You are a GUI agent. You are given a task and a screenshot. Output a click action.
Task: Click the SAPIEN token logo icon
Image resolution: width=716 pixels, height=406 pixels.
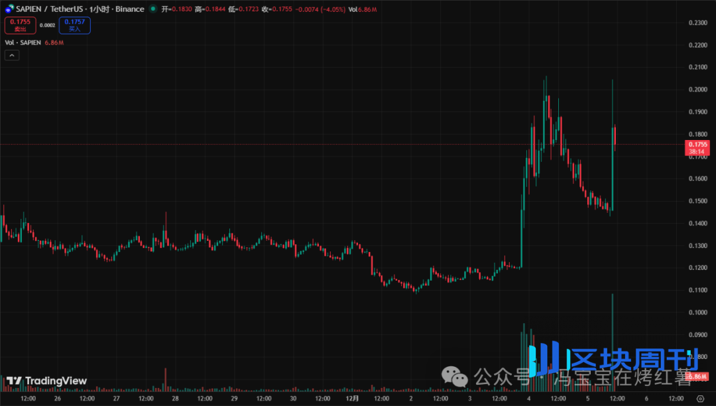tap(9, 9)
